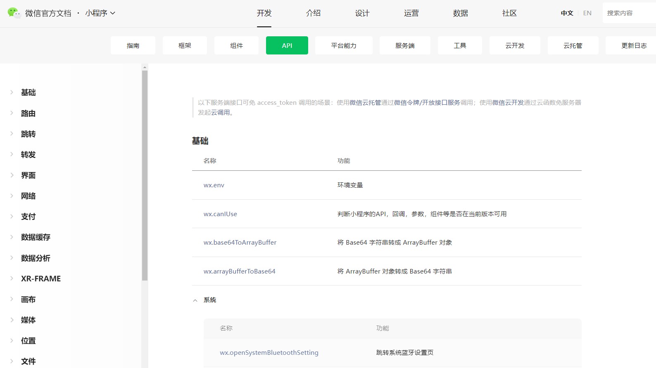This screenshot has width=656, height=368.
Task: Open the 支付 sidebar item
Action: tap(29, 216)
